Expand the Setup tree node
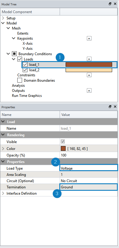Screen dimensions: 119x248 click(x=3, y=18)
